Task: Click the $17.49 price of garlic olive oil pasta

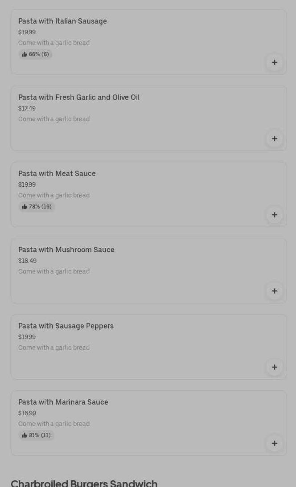Action: 27,108
